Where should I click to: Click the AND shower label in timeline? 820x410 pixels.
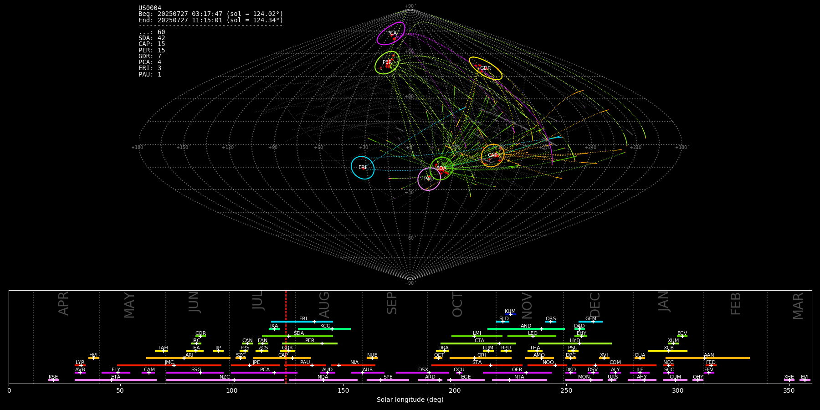(x=526, y=326)
